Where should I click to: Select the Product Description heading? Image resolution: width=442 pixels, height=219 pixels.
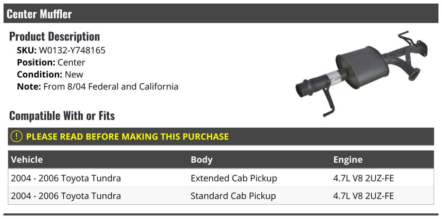pos(55,36)
